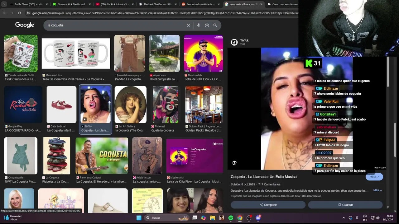Click chat username Gonzitaa1

tap(328, 114)
